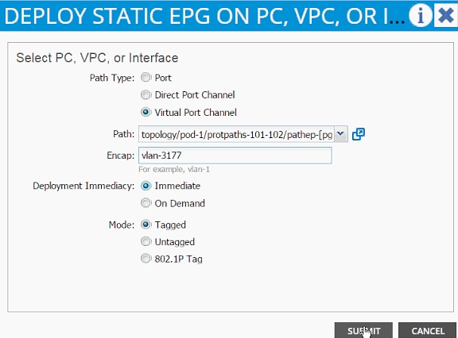Select Tagged mode
The height and width of the screenshot is (338, 458).
[146, 225]
